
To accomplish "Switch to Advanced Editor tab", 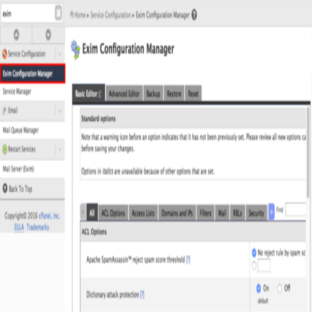I will click(x=124, y=94).
